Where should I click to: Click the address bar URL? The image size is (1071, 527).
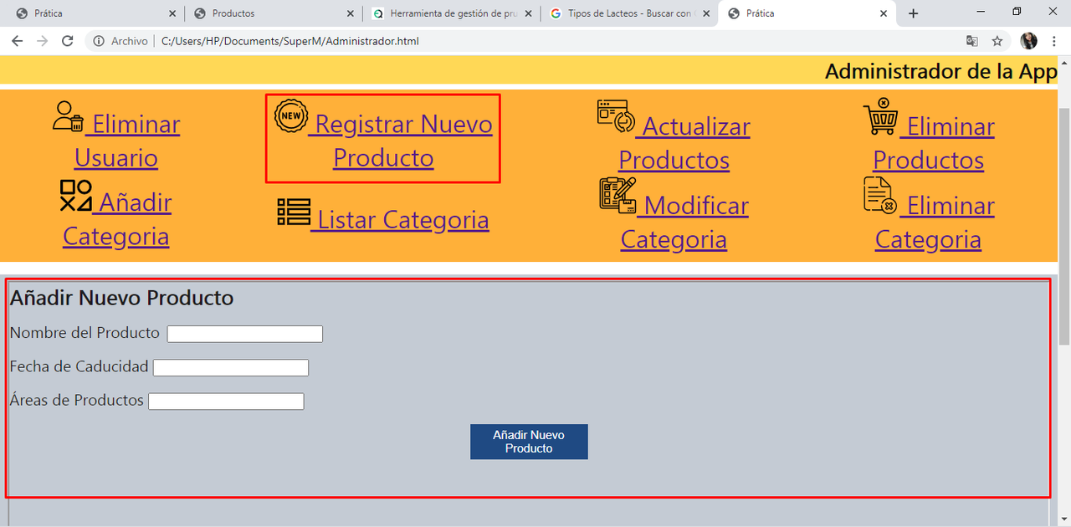point(290,41)
